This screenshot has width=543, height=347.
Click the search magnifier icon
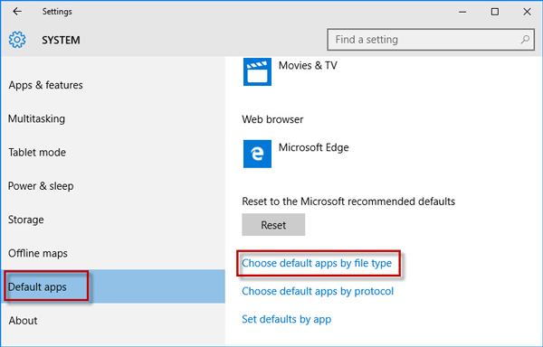pos(525,40)
